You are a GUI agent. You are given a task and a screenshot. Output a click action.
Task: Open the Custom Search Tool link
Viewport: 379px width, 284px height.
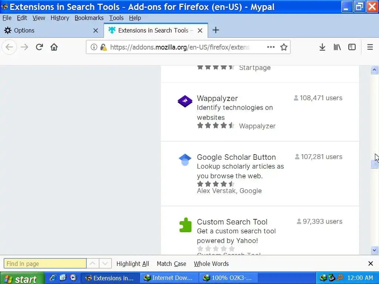(232, 222)
